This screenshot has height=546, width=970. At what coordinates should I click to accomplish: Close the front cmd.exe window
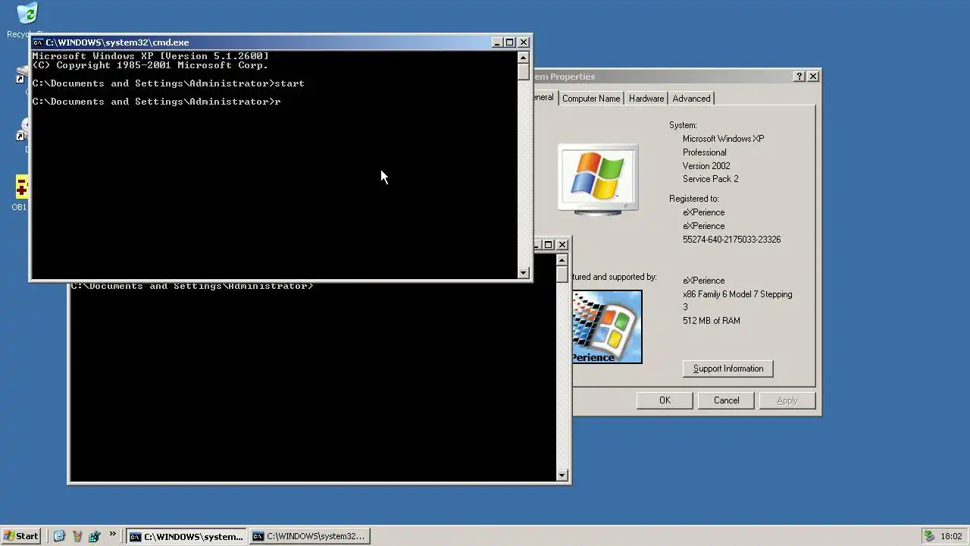524,42
